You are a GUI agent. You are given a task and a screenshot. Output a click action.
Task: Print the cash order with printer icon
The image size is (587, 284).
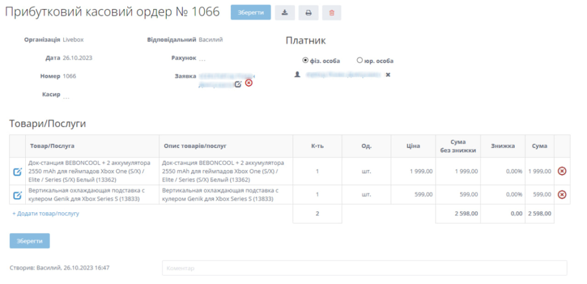pyautogui.click(x=308, y=13)
